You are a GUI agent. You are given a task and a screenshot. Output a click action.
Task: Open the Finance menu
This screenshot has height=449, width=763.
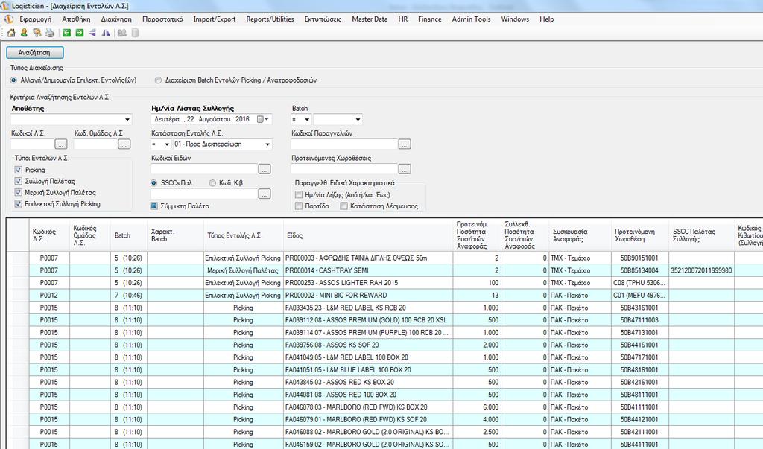430,19
